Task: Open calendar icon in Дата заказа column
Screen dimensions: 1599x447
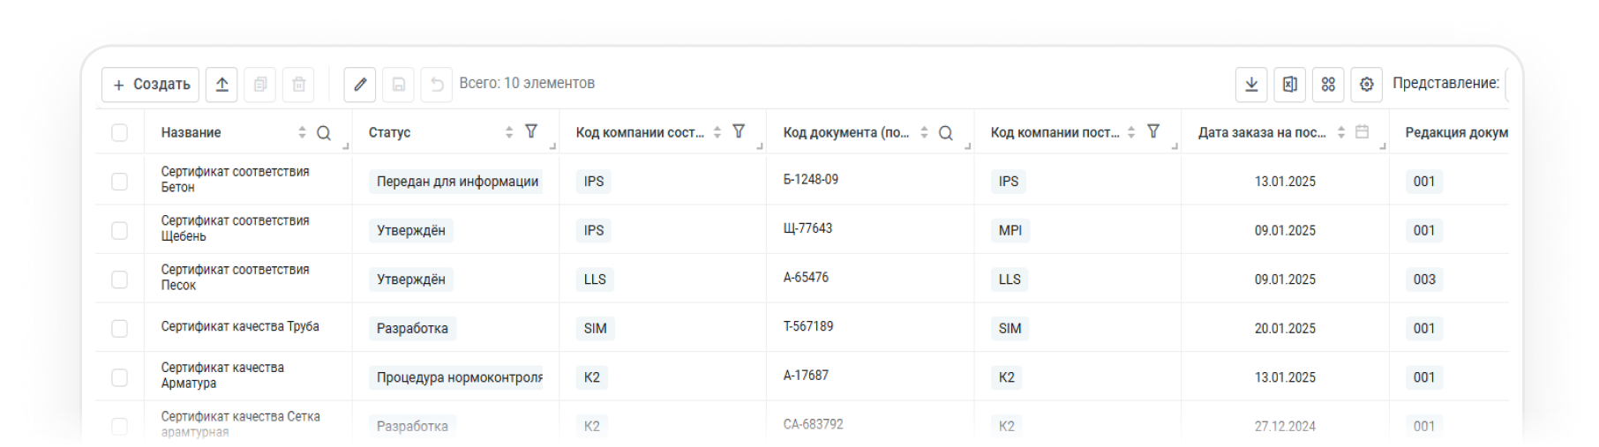Action: coord(1362,132)
